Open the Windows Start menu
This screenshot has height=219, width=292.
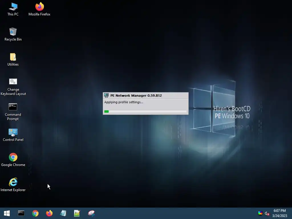point(7,213)
